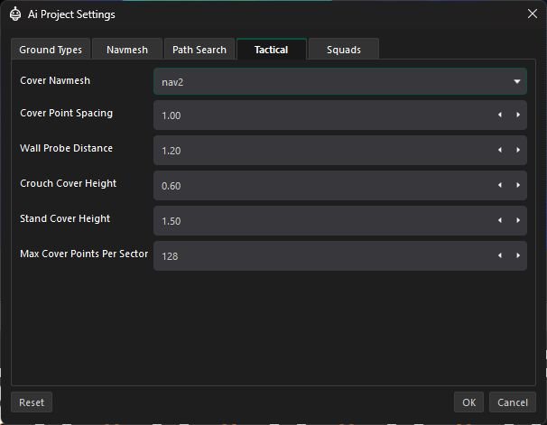Click the Cover Navmesh label
Image resolution: width=547 pixels, height=425 pixels.
[x=55, y=80]
